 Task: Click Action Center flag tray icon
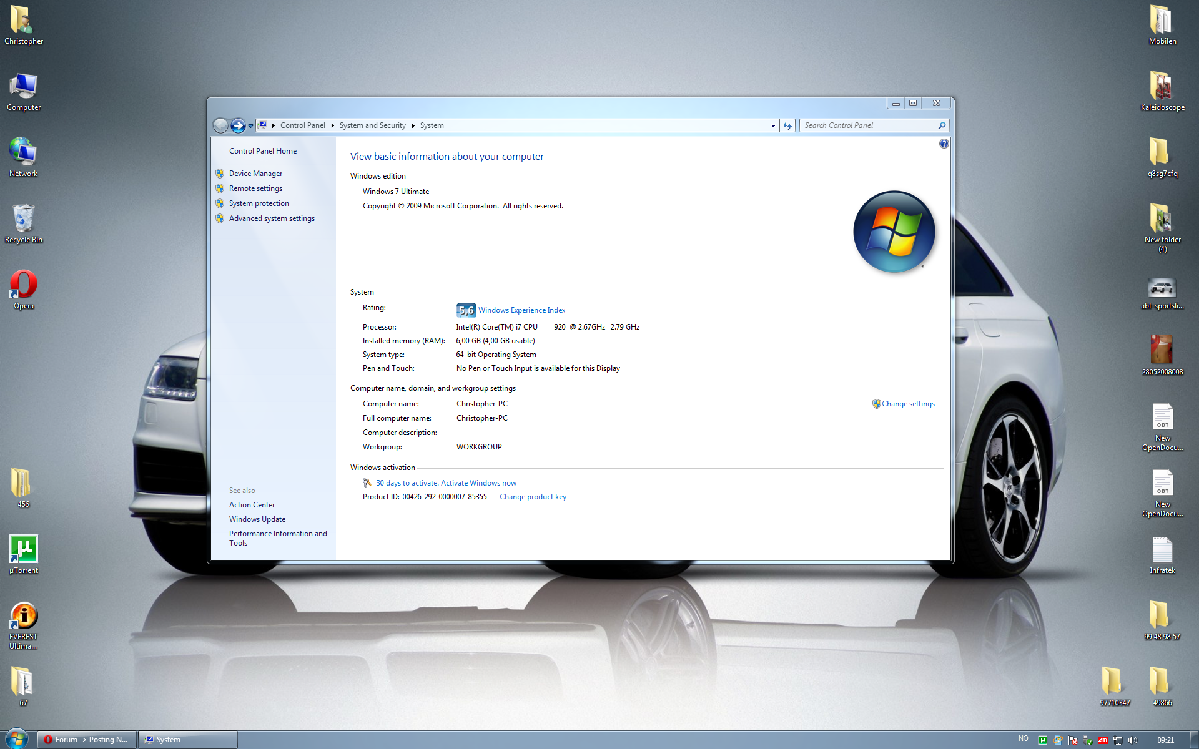click(1072, 740)
